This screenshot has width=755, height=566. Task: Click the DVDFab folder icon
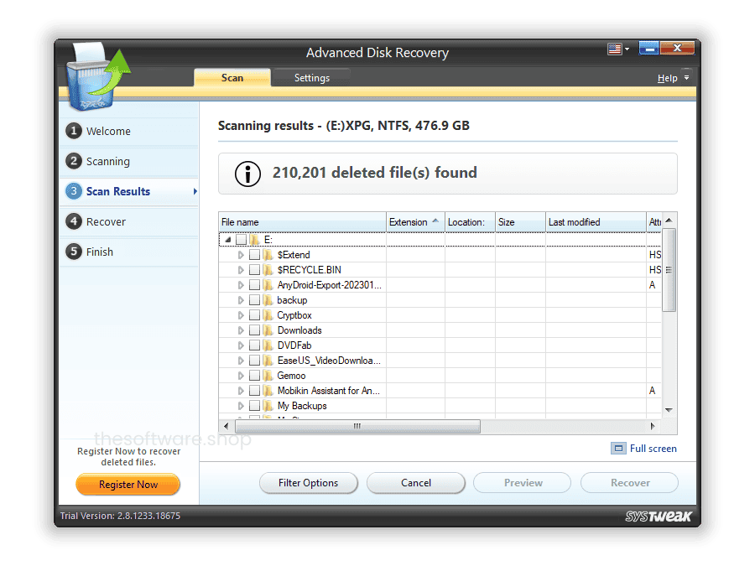coord(268,345)
